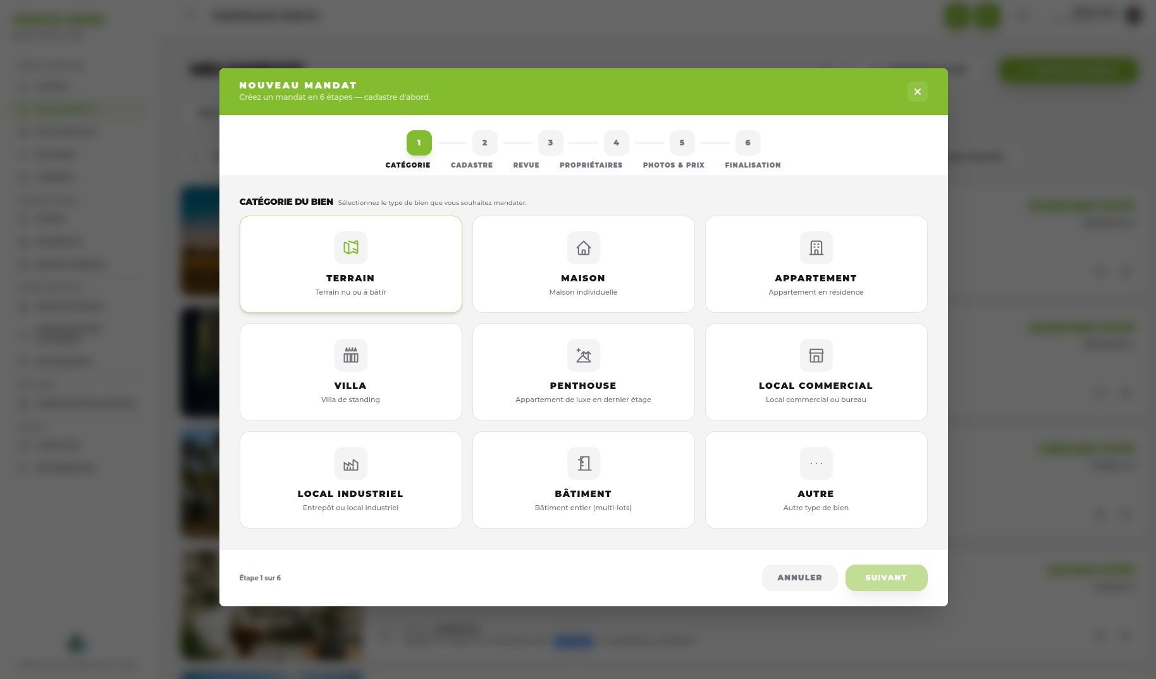Click 'Bâtiment entier (multi-lots)' description
This screenshot has height=679, width=1156.
point(583,508)
